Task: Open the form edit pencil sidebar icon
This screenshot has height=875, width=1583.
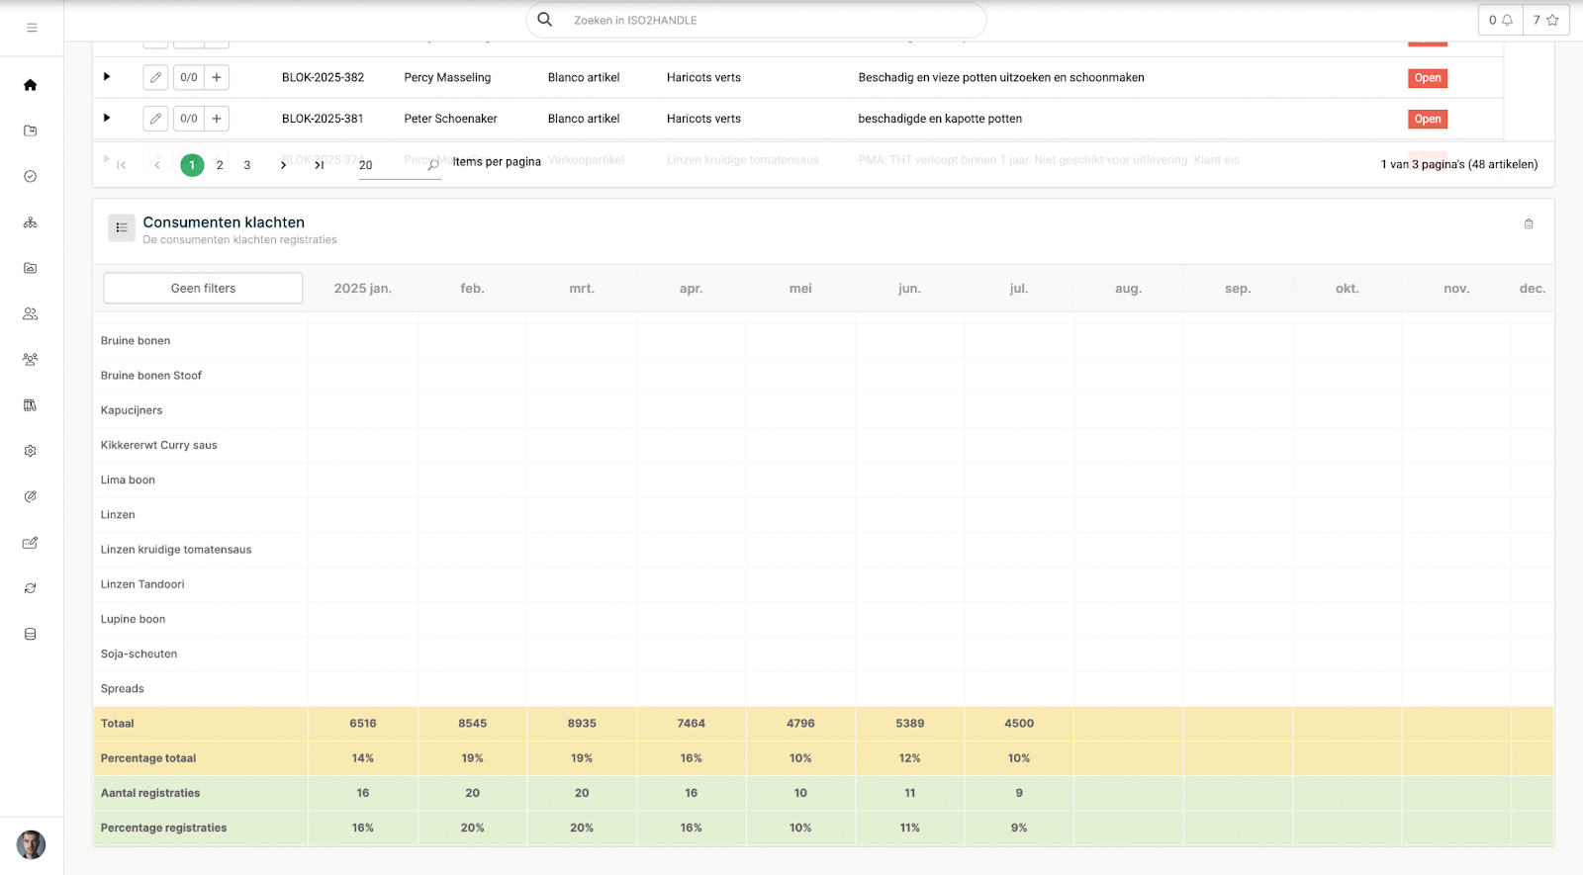Action: click(31, 543)
